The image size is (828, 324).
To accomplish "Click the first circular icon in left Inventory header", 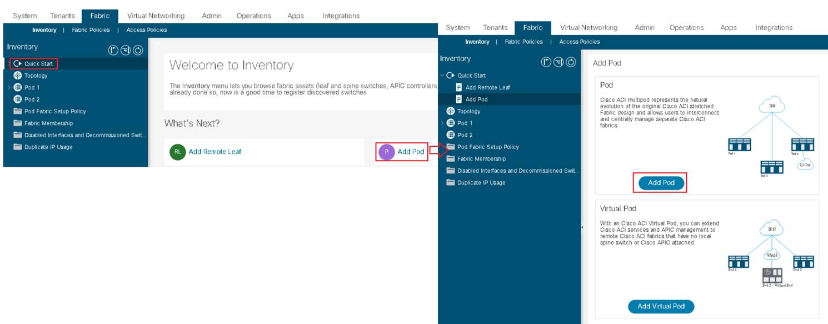I will 113,51.
